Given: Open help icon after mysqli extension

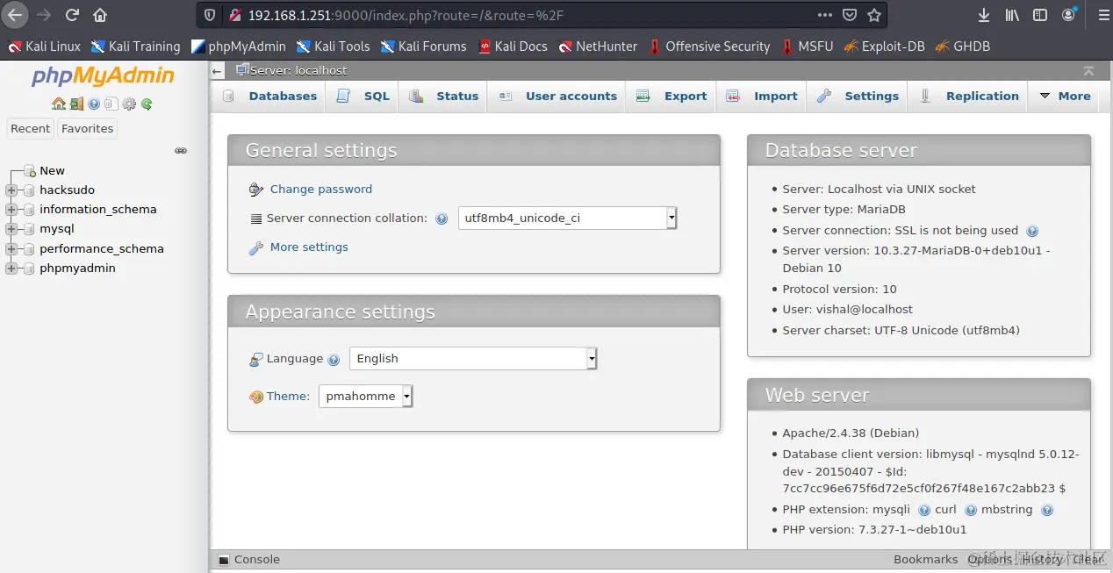Looking at the screenshot, I should [x=924, y=510].
